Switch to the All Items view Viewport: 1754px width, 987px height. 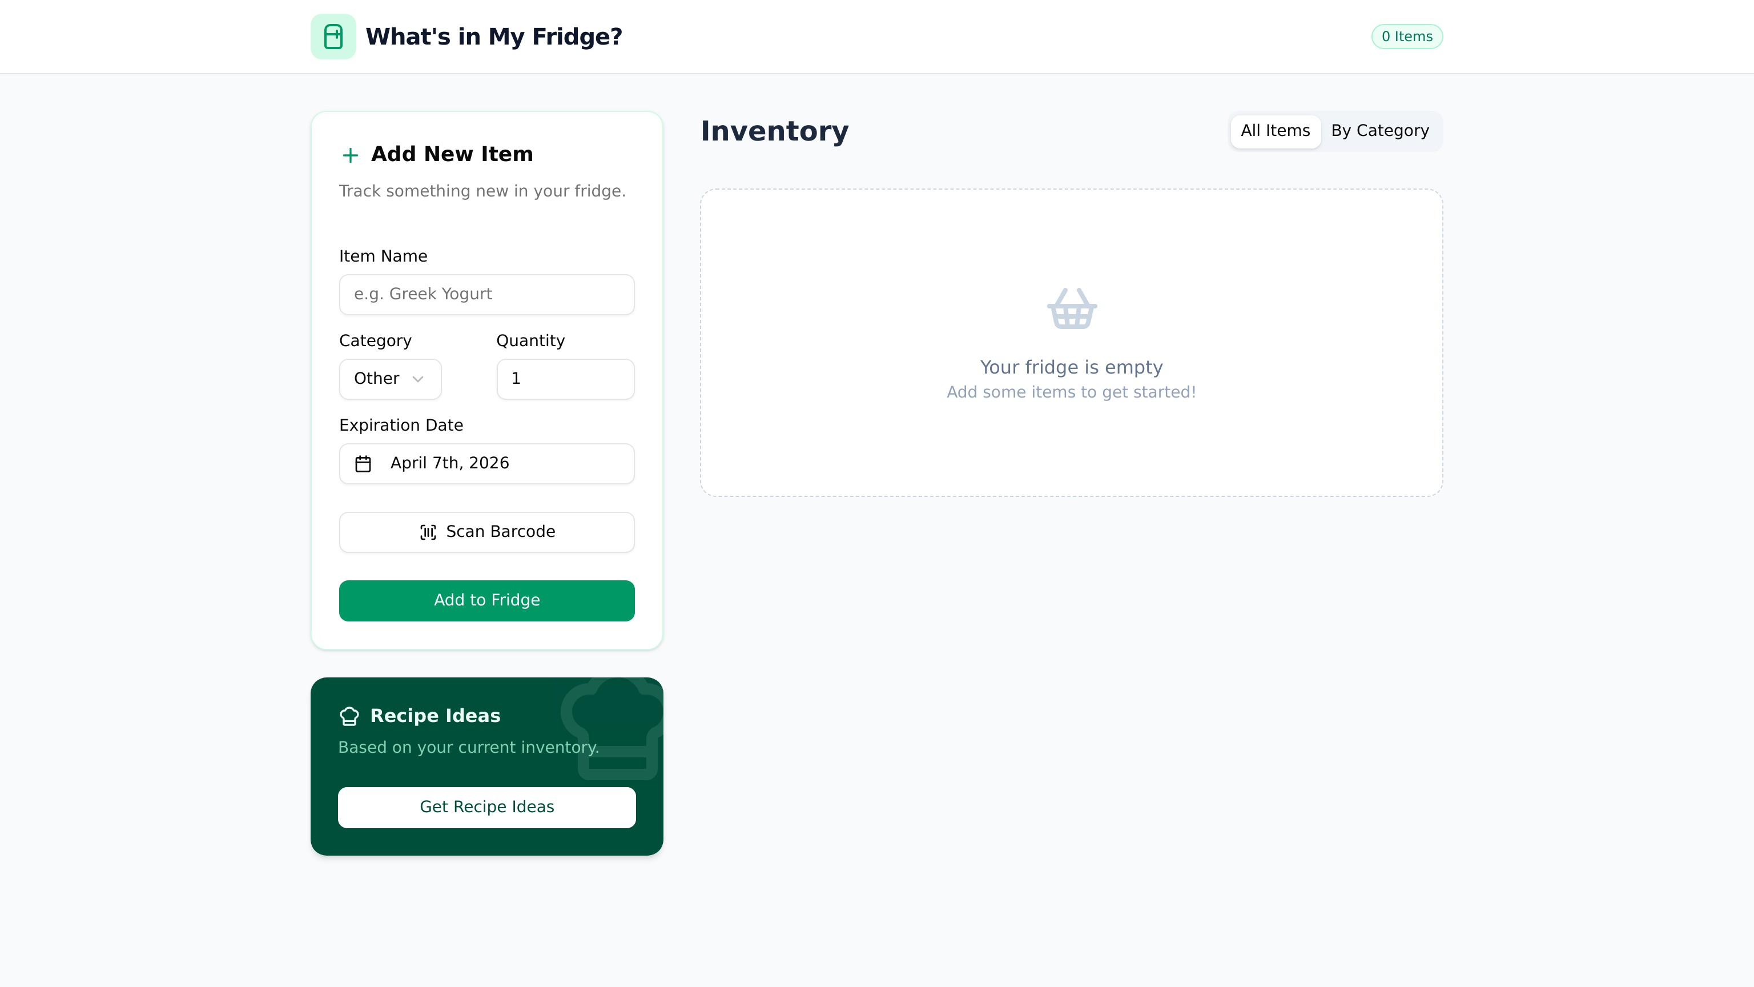tap(1274, 131)
